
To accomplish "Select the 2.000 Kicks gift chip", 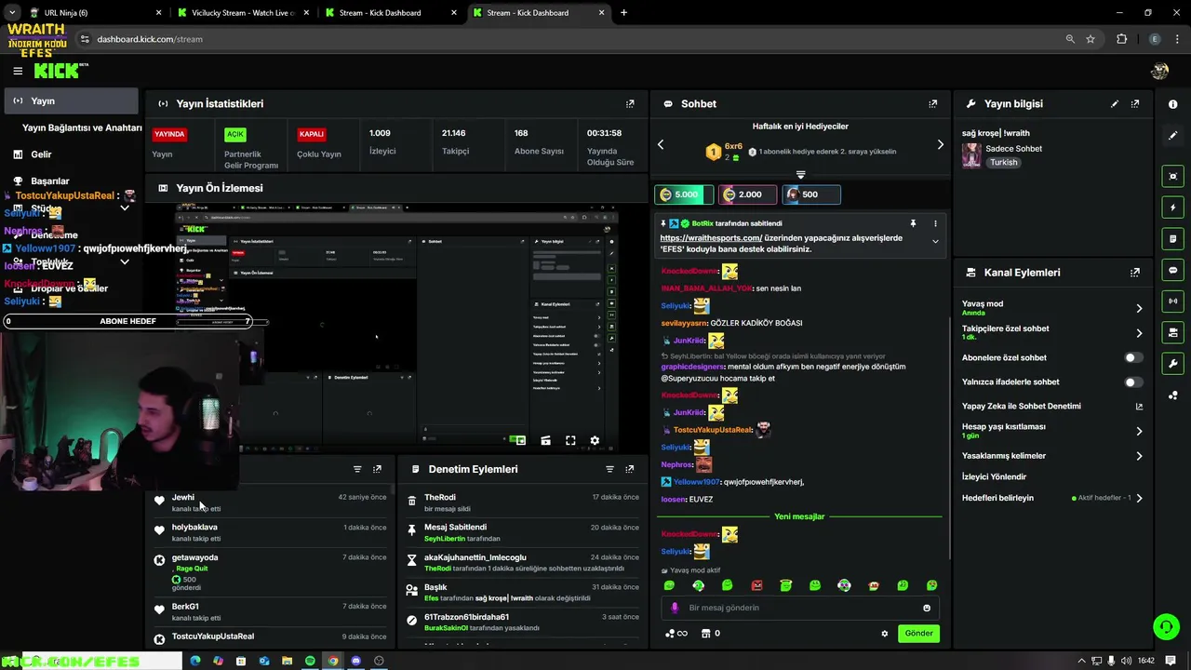I will [x=747, y=194].
